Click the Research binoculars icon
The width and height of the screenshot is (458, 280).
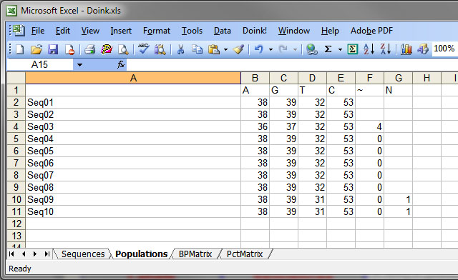point(160,49)
